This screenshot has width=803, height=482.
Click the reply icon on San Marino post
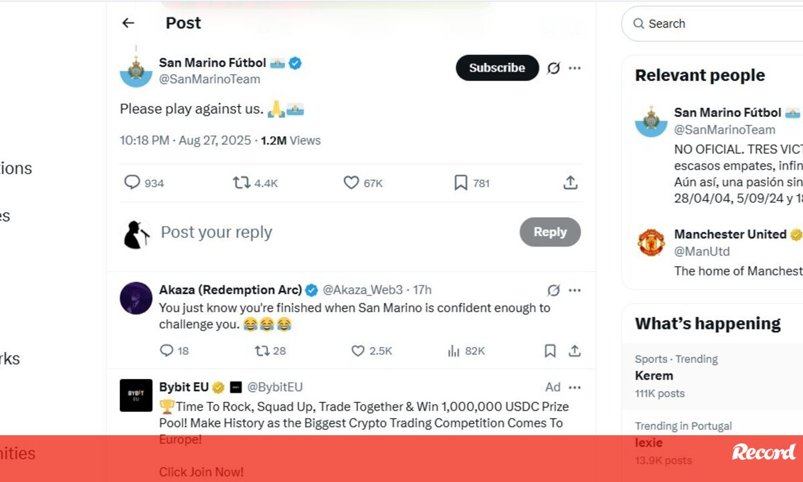click(x=132, y=183)
